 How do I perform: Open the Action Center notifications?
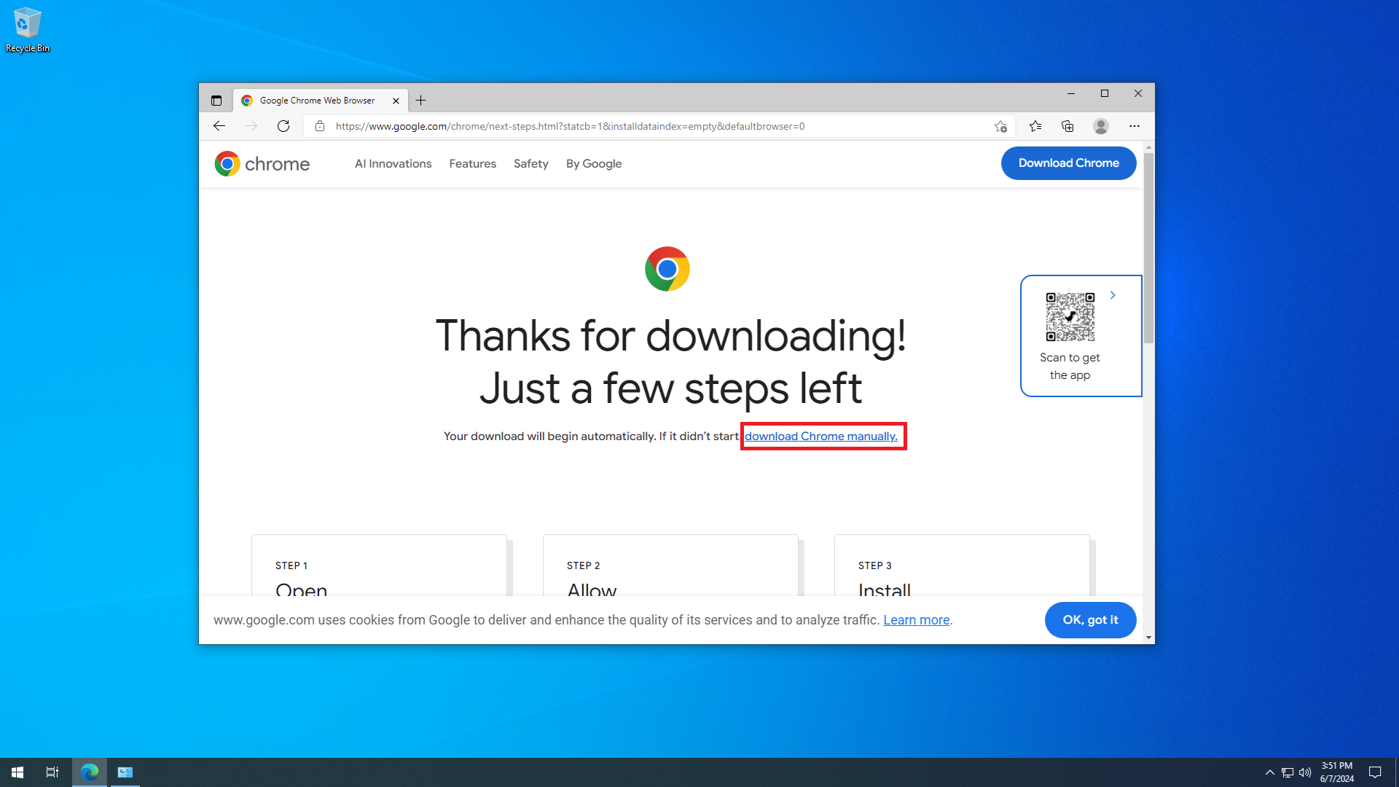coord(1375,772)
